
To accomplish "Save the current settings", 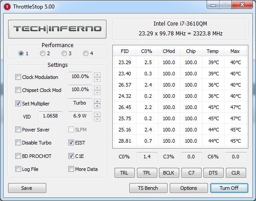I will (27, 188).
